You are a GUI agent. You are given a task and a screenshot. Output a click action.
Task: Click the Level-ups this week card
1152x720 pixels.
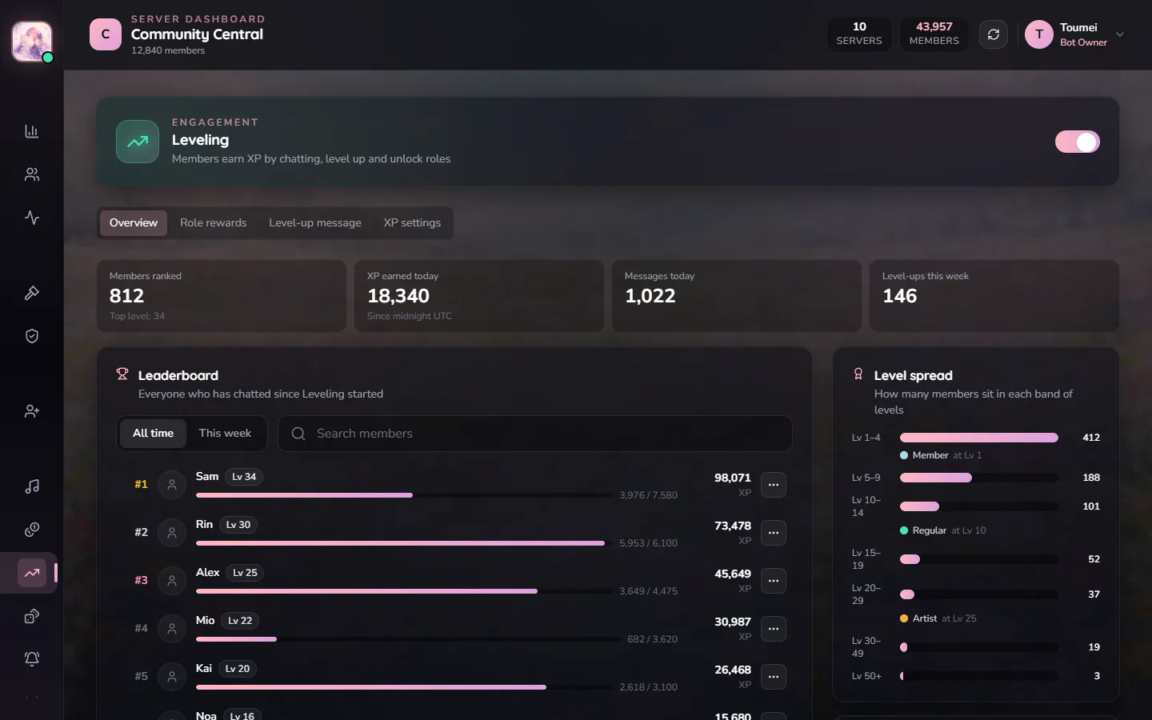tap(994, 296)
